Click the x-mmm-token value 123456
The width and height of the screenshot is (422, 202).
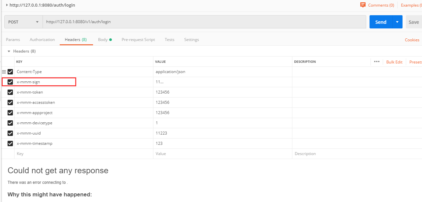(223, 92)
